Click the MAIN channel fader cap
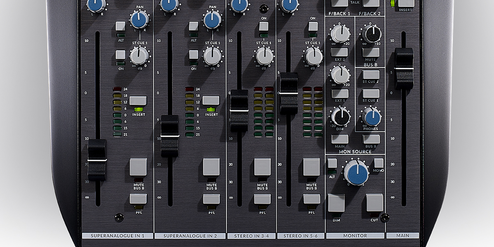 pyautogui.click(x=404, y=68)
